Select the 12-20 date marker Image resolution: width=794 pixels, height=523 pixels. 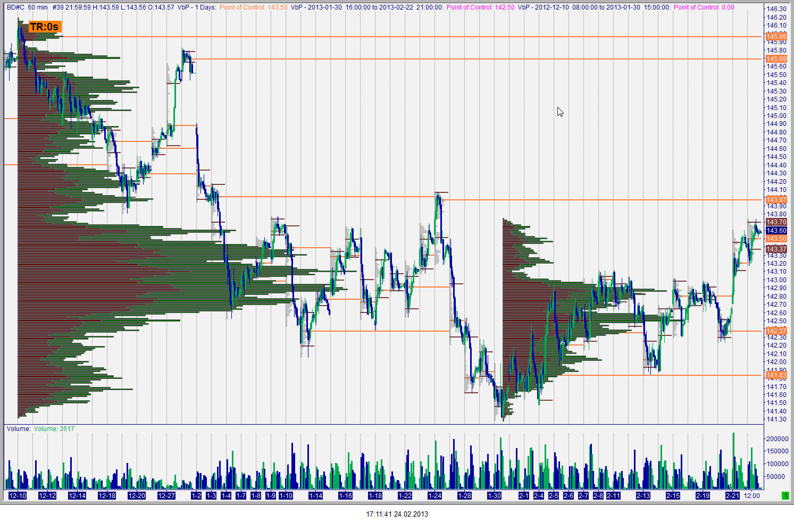[137, 495]
